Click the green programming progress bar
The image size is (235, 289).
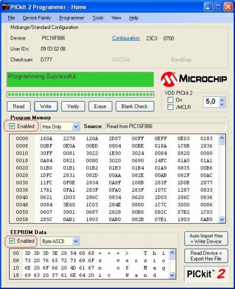[80, 95]
